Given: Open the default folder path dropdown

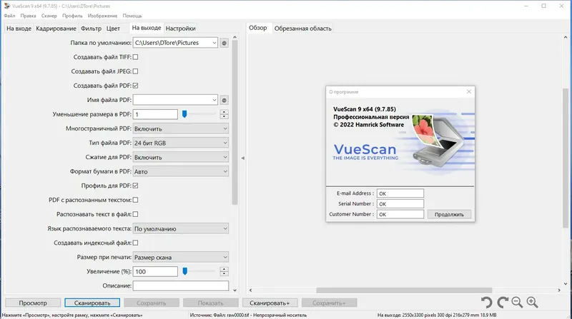Looking at the screenshot, I should 214,43.
